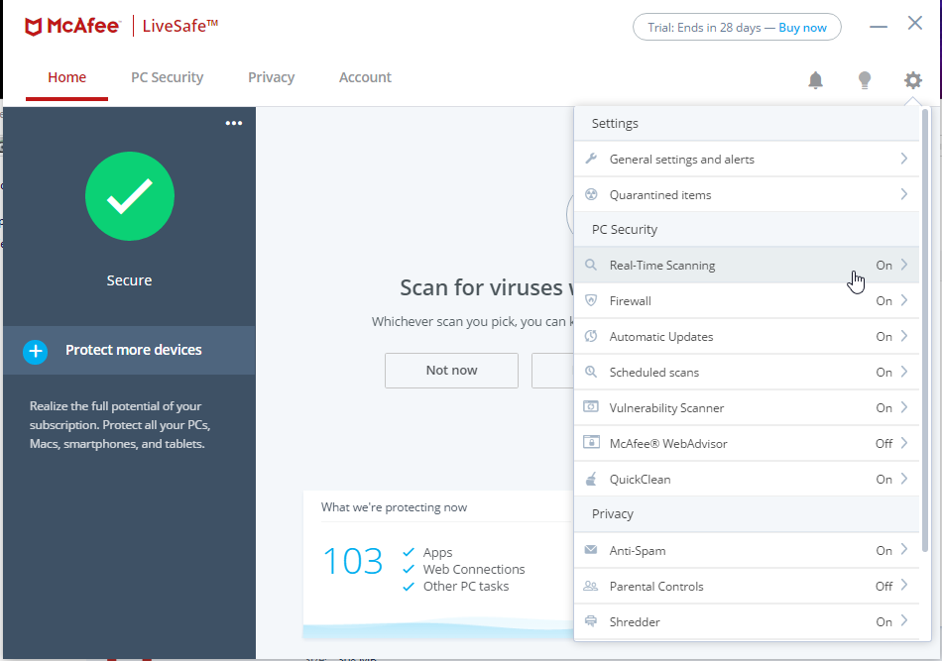Switch to the PC Security tab

(x=167, y=76)
